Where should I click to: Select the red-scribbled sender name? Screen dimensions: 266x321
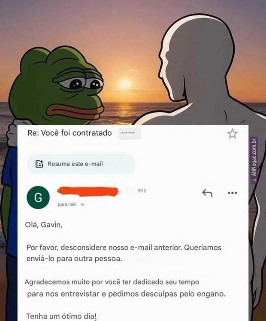tap(88, 191)
